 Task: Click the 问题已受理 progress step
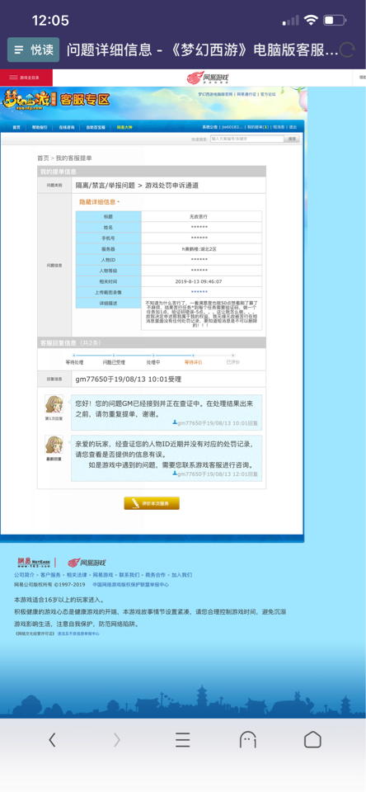tap(114, 362)
